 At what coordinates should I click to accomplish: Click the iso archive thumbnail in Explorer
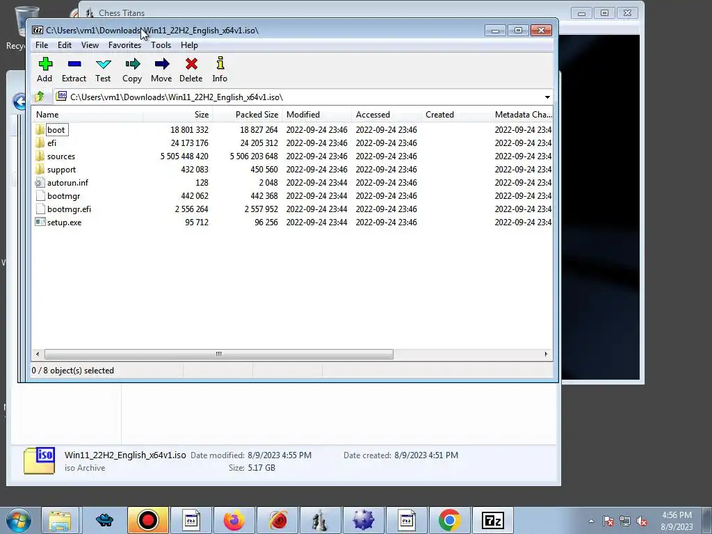coord(40,460)
